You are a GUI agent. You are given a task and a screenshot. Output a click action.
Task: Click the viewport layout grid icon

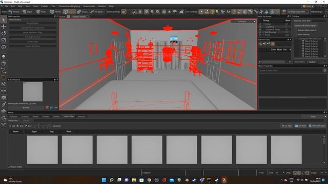(x=68, y=17)
